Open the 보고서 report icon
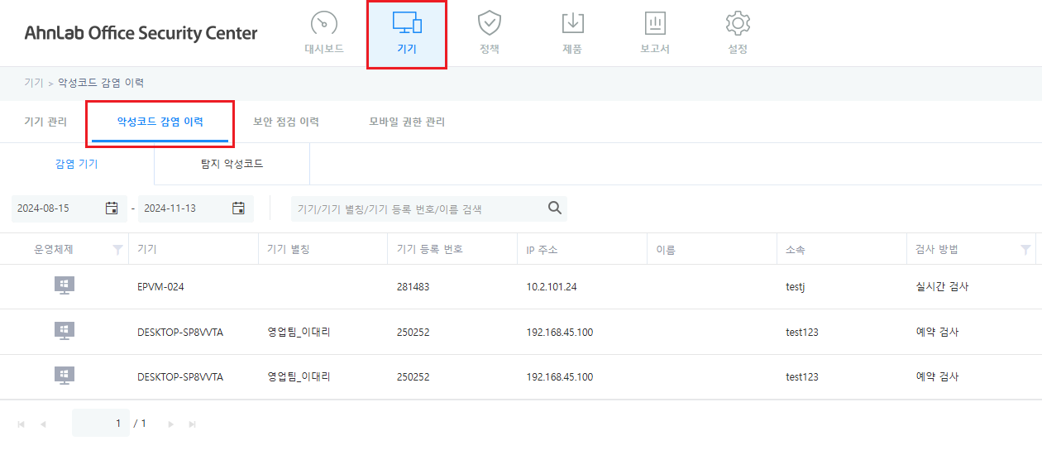Screen dimensions: 1042x455 pos(655,23)
